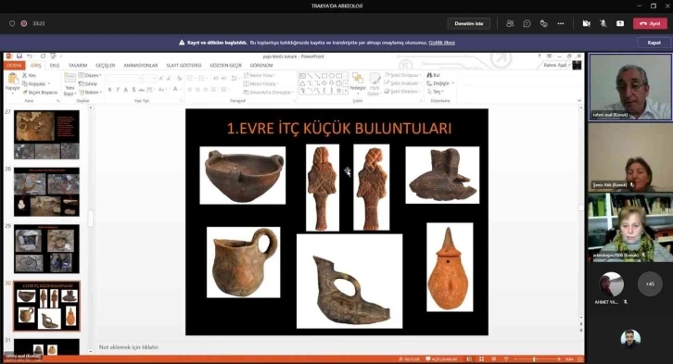The height and width of the screenshot is (364, 673).
Task: Open the three-dots more actions menu
Action: (561, 23)
